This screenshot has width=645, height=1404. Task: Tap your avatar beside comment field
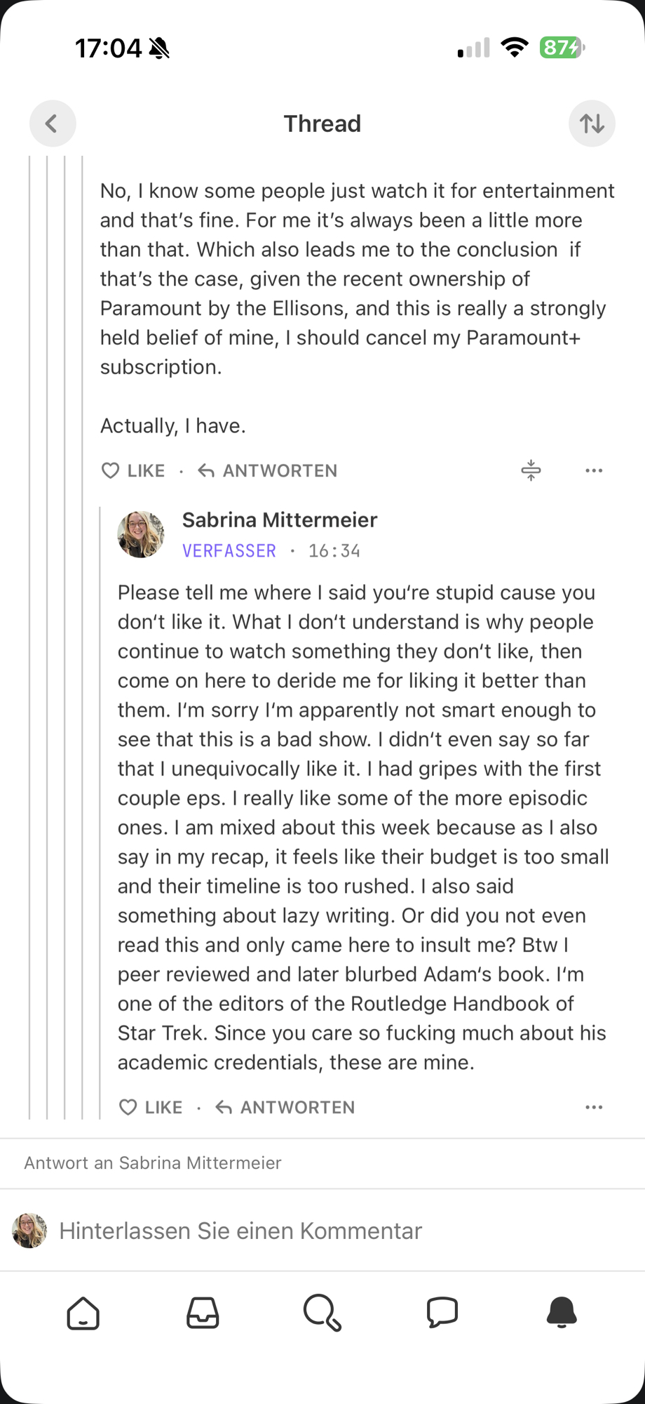[29, 1231]
